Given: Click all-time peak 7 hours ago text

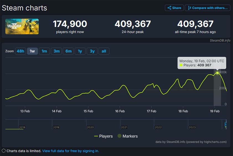Looking at the screenshot, I should point(195,32).
